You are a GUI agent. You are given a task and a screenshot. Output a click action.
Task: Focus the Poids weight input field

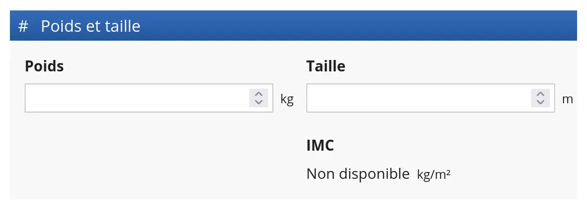click(149, 98)
